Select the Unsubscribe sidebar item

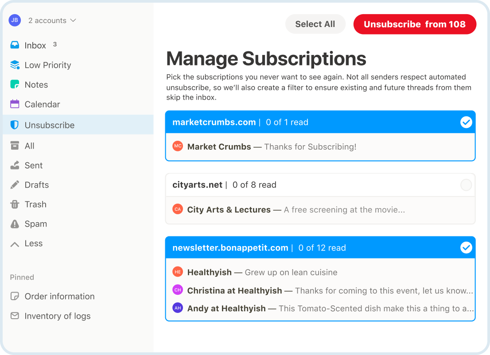tap(78, 124)
